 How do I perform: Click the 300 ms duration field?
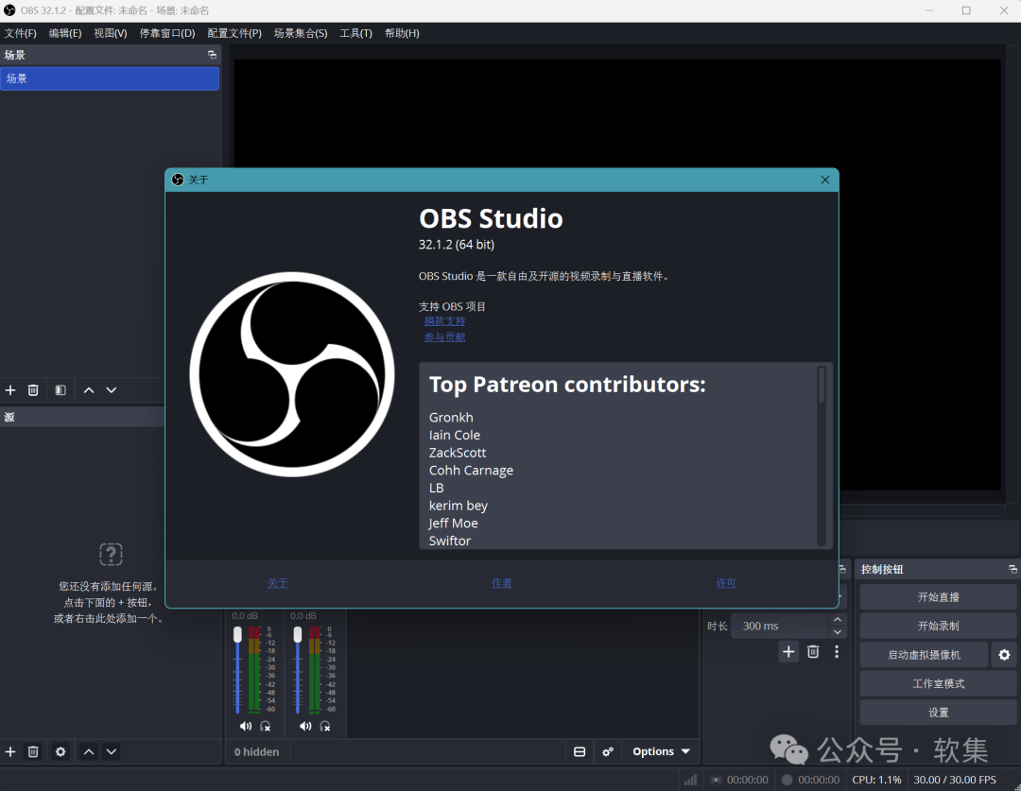pos(780,626)
